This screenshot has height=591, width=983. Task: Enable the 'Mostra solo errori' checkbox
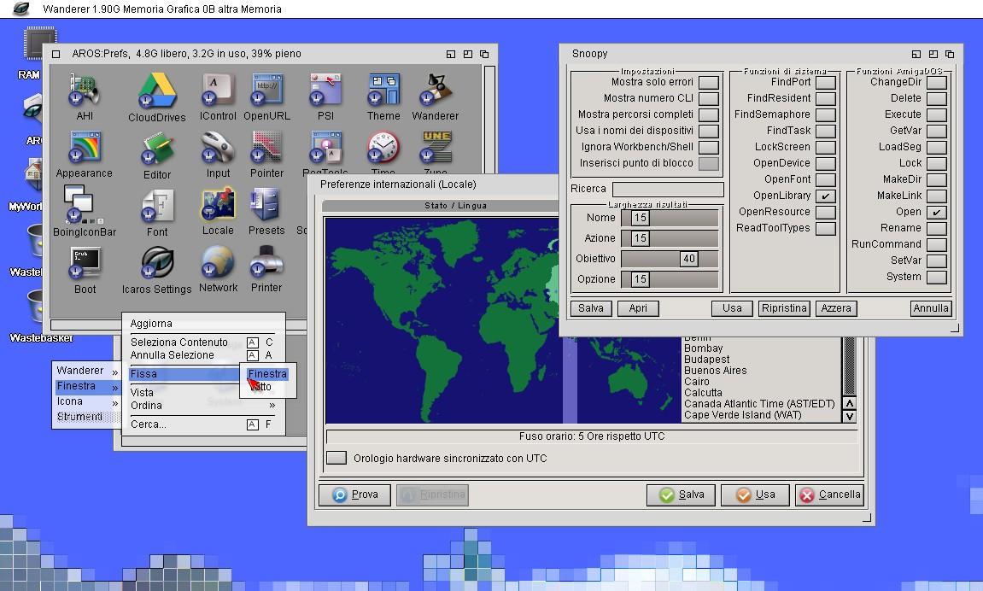[x=708, y=82]
